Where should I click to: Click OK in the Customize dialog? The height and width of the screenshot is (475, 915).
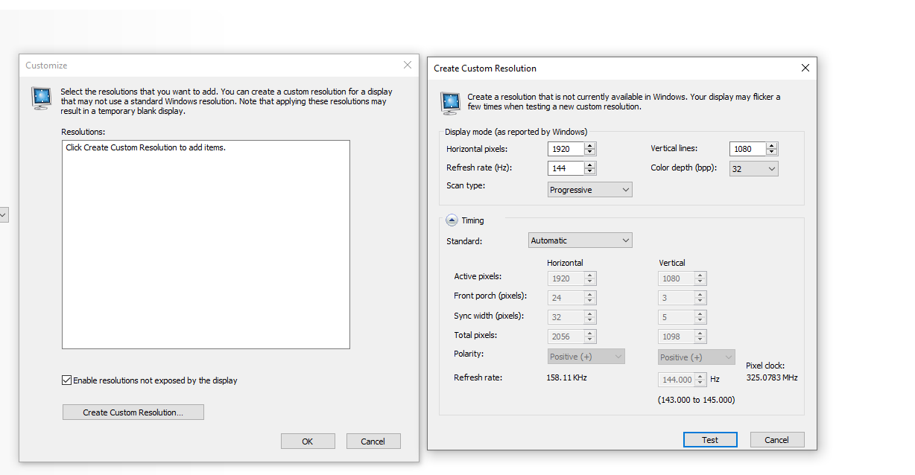(308, 441)
